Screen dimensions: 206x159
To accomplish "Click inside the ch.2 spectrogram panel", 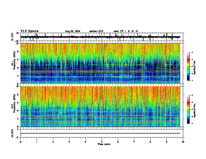I will (100, 107).
